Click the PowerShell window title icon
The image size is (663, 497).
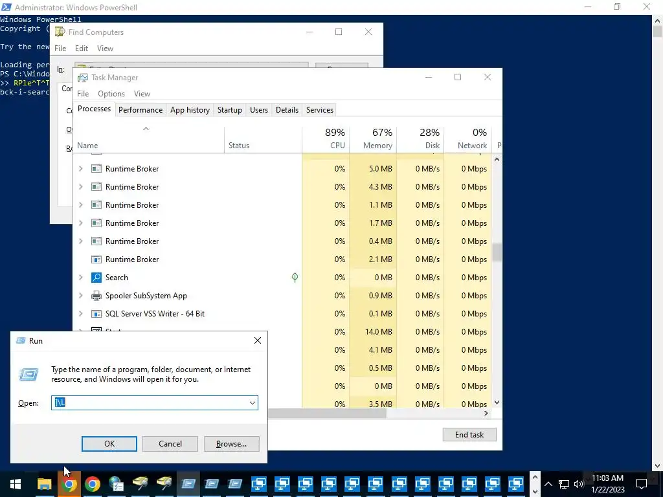coord(6,7)
